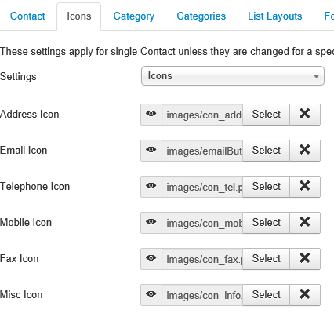This screenshot has width=334, height=317.
Task: Open the Settings dropdown showing Icons
Action: click(x=233, y=76)
